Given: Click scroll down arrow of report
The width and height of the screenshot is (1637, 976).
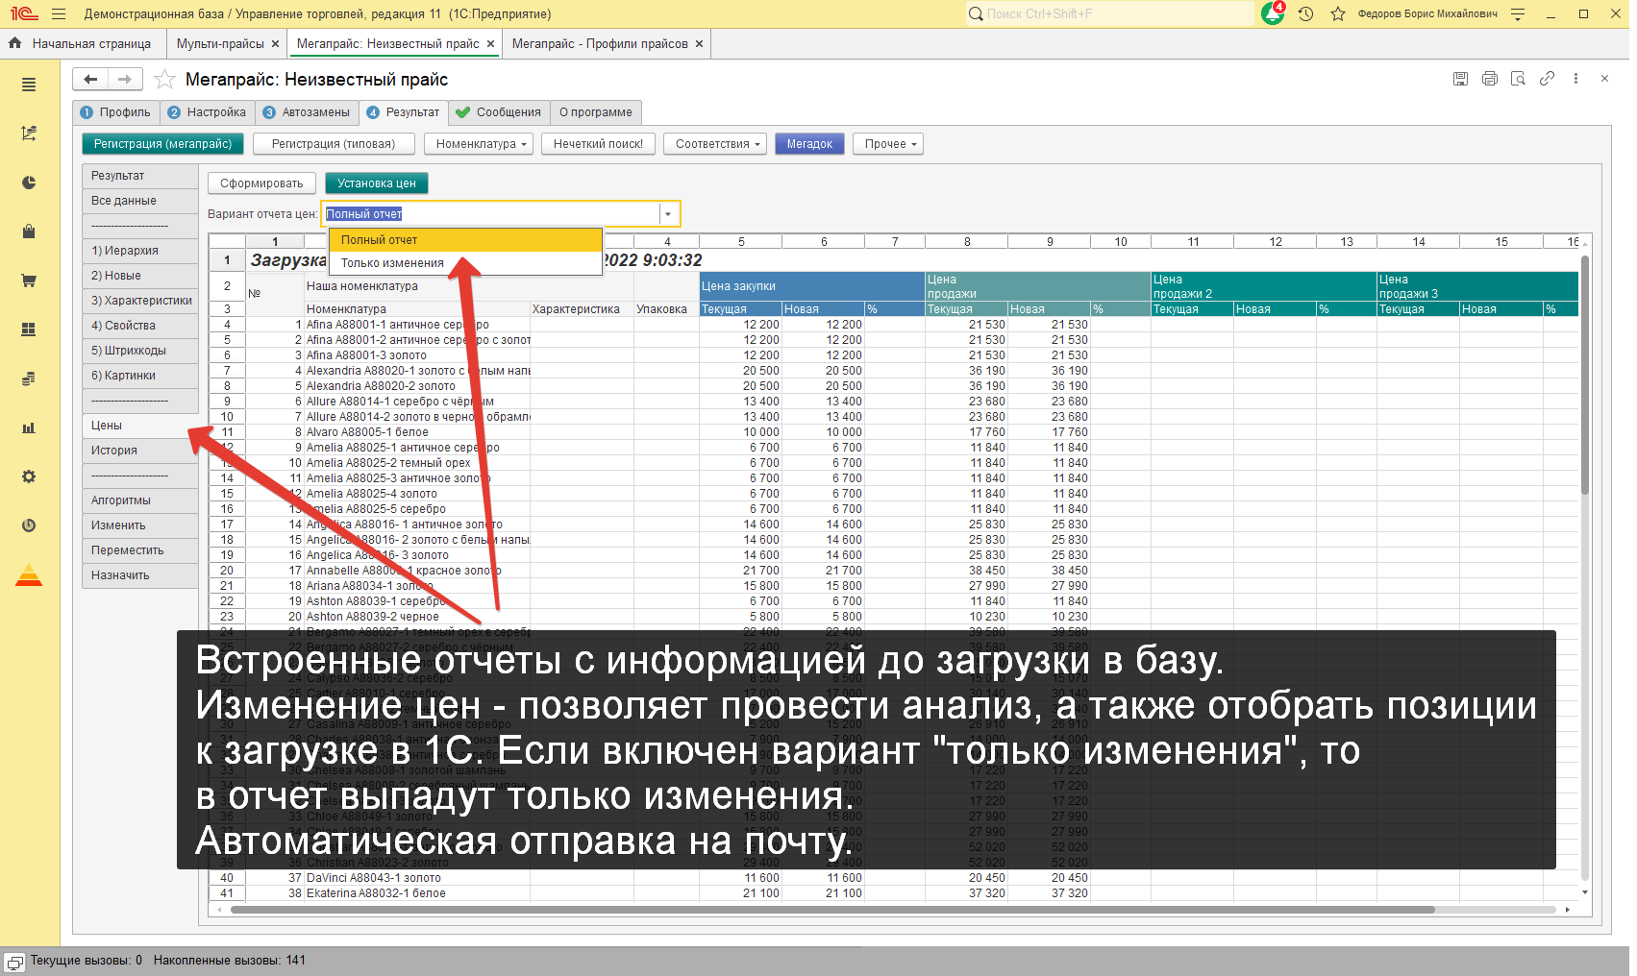Looking at the screenshot, I should [x=1584, y=892].
